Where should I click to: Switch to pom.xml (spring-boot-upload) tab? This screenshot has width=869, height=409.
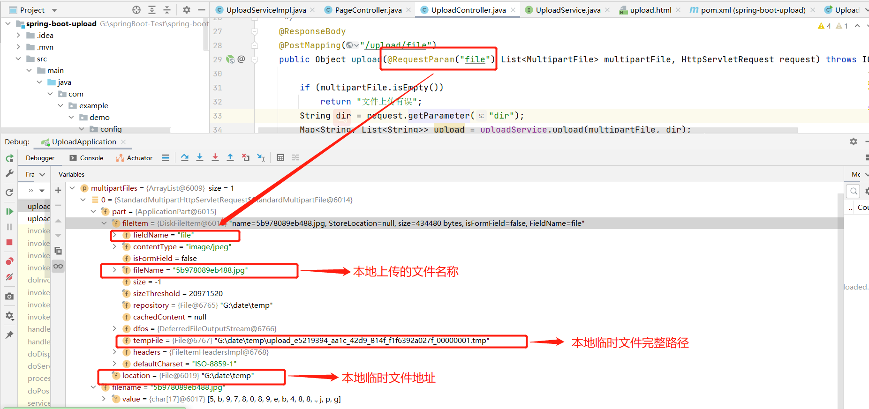[753, 10]
